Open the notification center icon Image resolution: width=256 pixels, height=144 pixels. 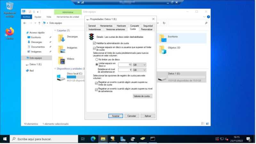[249, 139]
